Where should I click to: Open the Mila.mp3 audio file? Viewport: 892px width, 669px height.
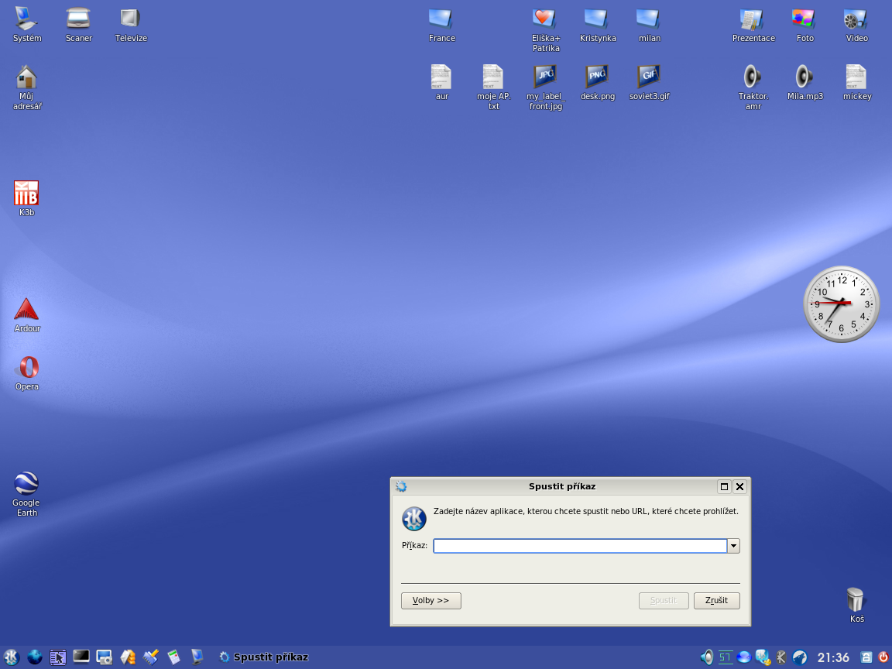[x=804, y=77]
